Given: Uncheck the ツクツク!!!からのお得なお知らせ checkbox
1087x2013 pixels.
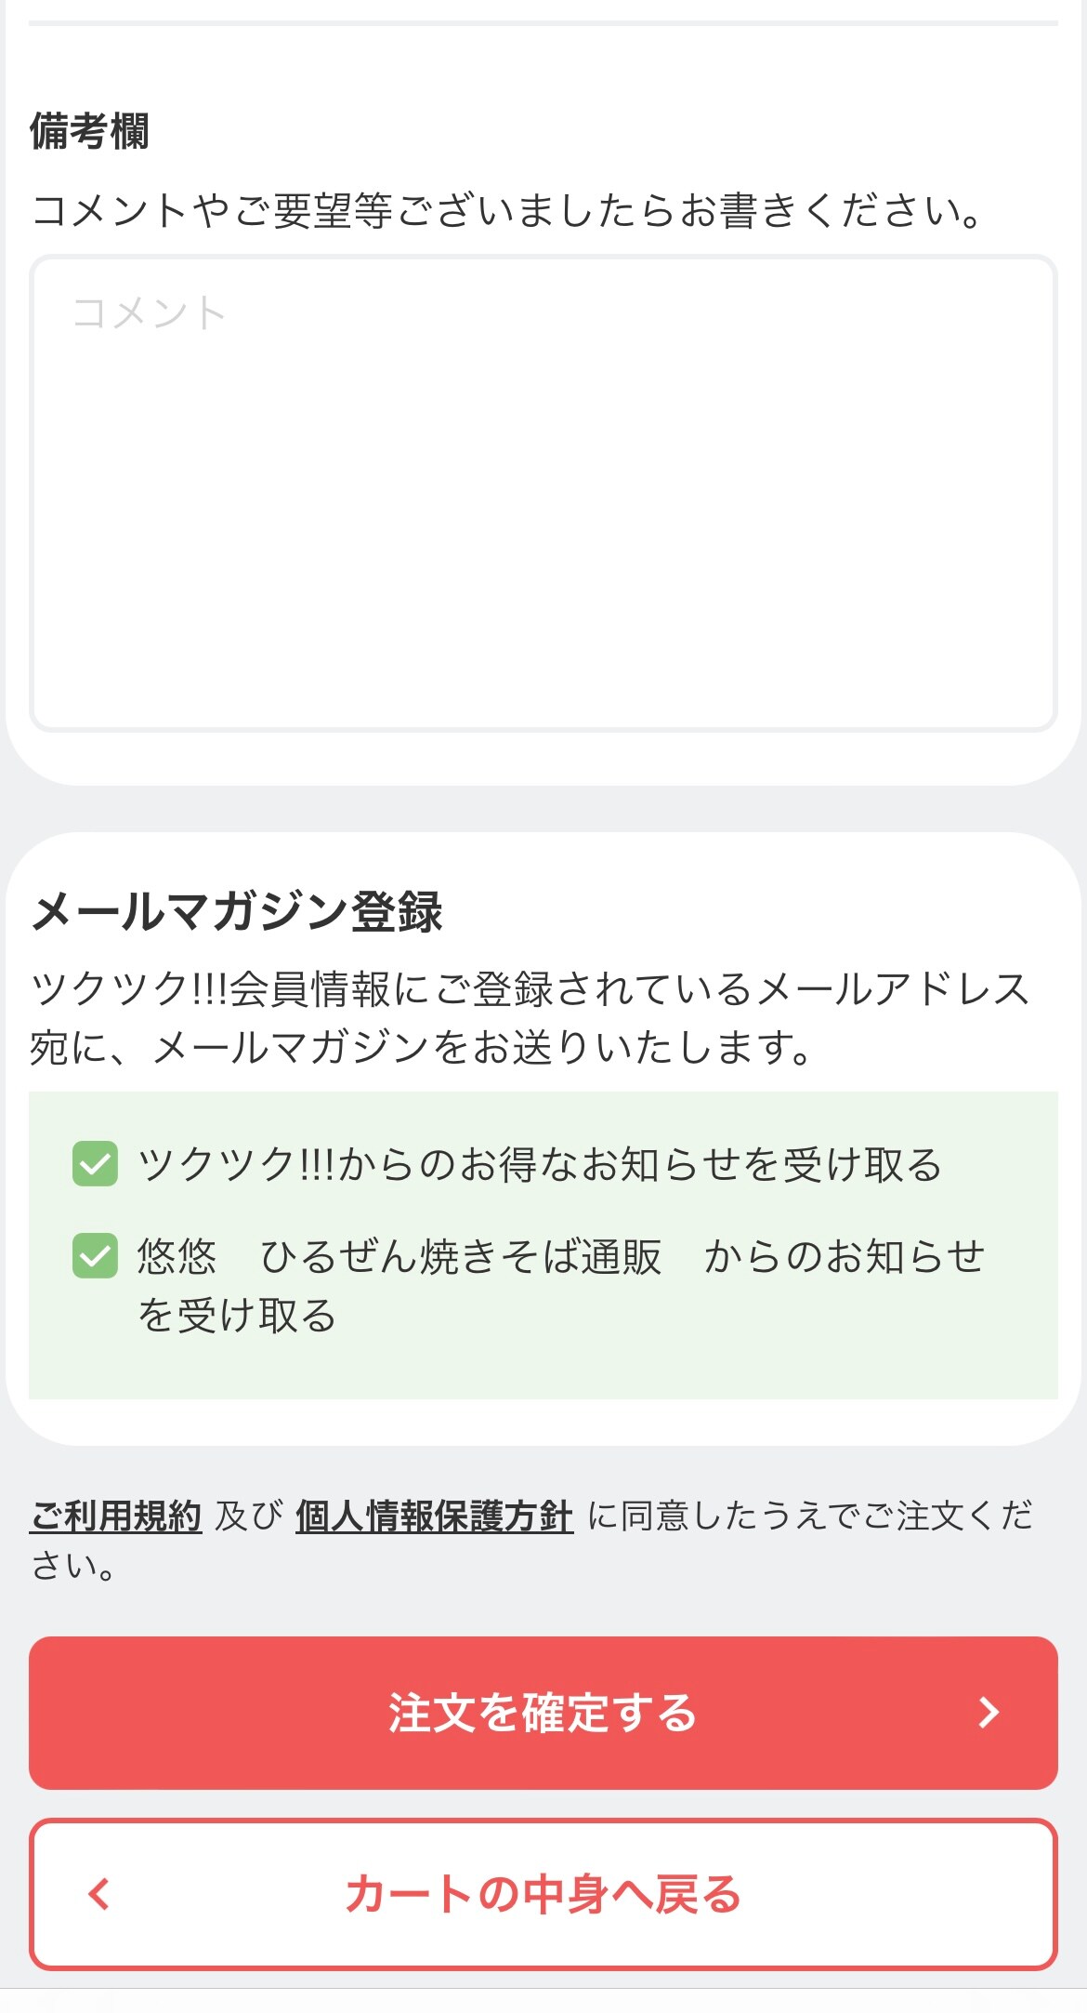Looking at the screenshot, I should tap(95, 1164).
